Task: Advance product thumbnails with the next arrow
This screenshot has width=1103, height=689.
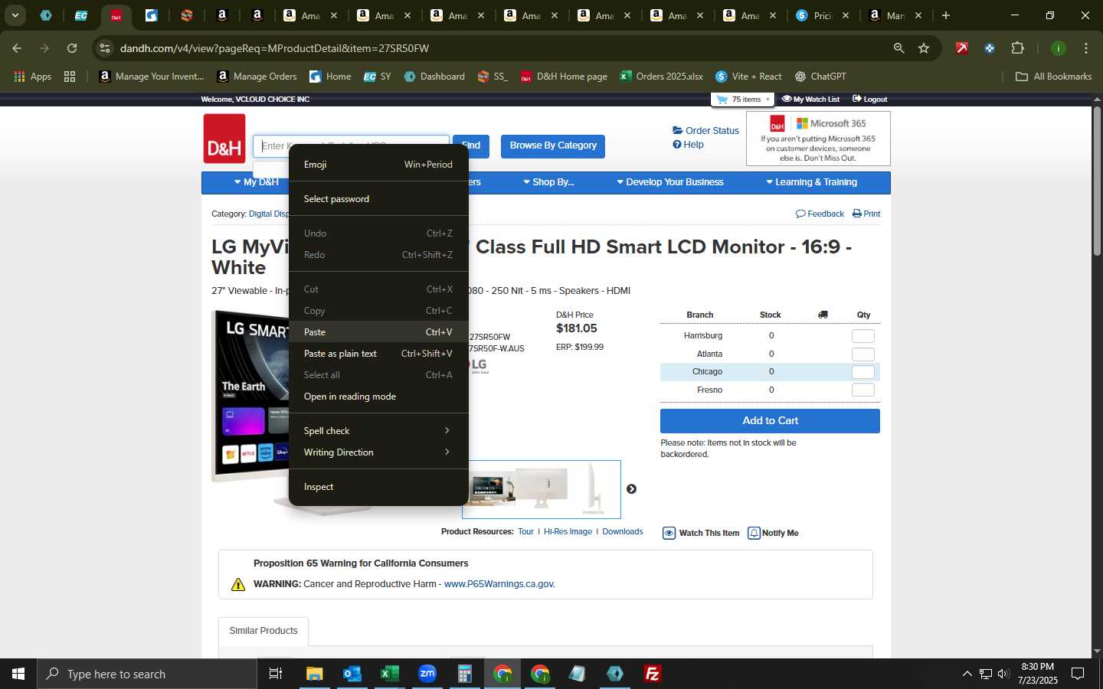Action: pyautogui.click(x=631, y=489)
